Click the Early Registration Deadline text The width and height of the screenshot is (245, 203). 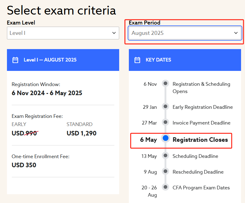[x=203, y=107]
